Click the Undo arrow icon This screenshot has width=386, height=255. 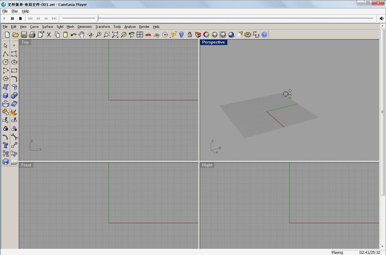pos(74,35)
